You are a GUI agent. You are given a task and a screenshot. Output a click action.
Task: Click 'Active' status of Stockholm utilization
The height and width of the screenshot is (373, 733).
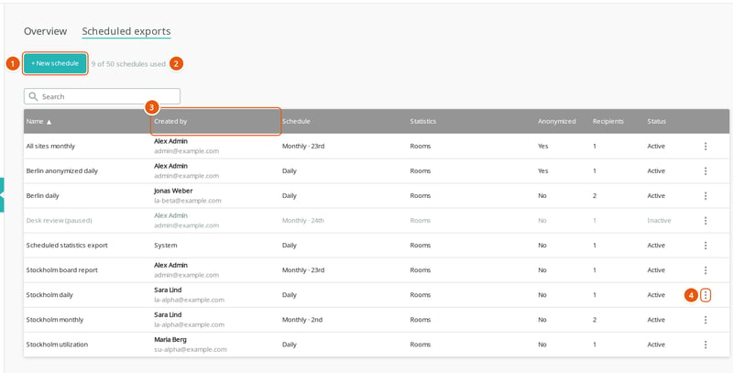[x=656, y=345]
